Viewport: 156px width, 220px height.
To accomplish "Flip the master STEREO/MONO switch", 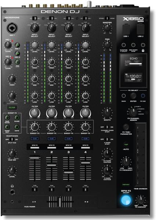I will click(107, 18).
